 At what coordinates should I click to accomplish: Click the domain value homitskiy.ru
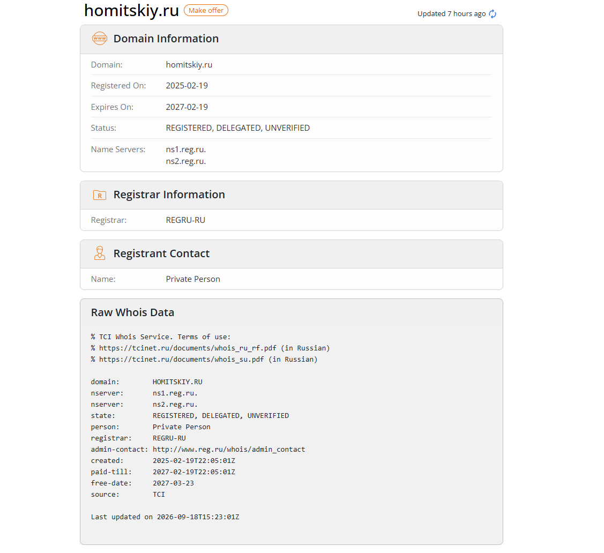coord(189,65)
